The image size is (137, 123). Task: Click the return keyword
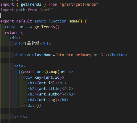[12, 33]
